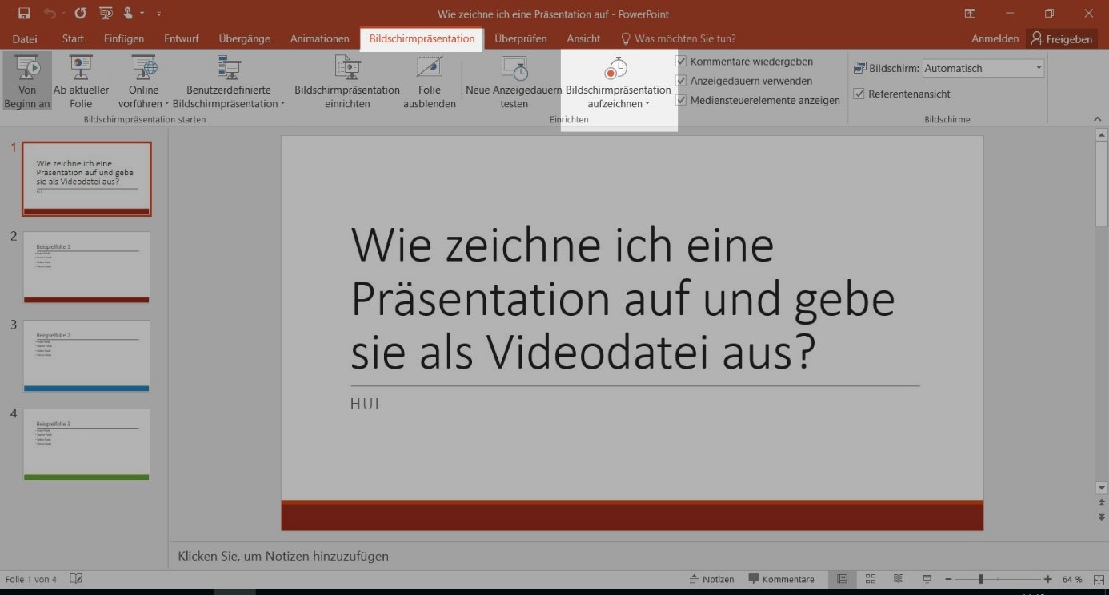1109x595 pixels.
Task: Open the Datei menu
Action: [25, 38]
